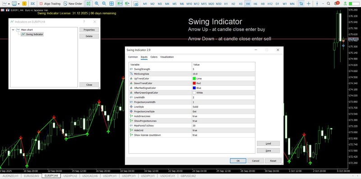Screen dimensions: 361x179
Task: Switch to the EURUSD,M3 chart tab
Action: tap(32, 176)
